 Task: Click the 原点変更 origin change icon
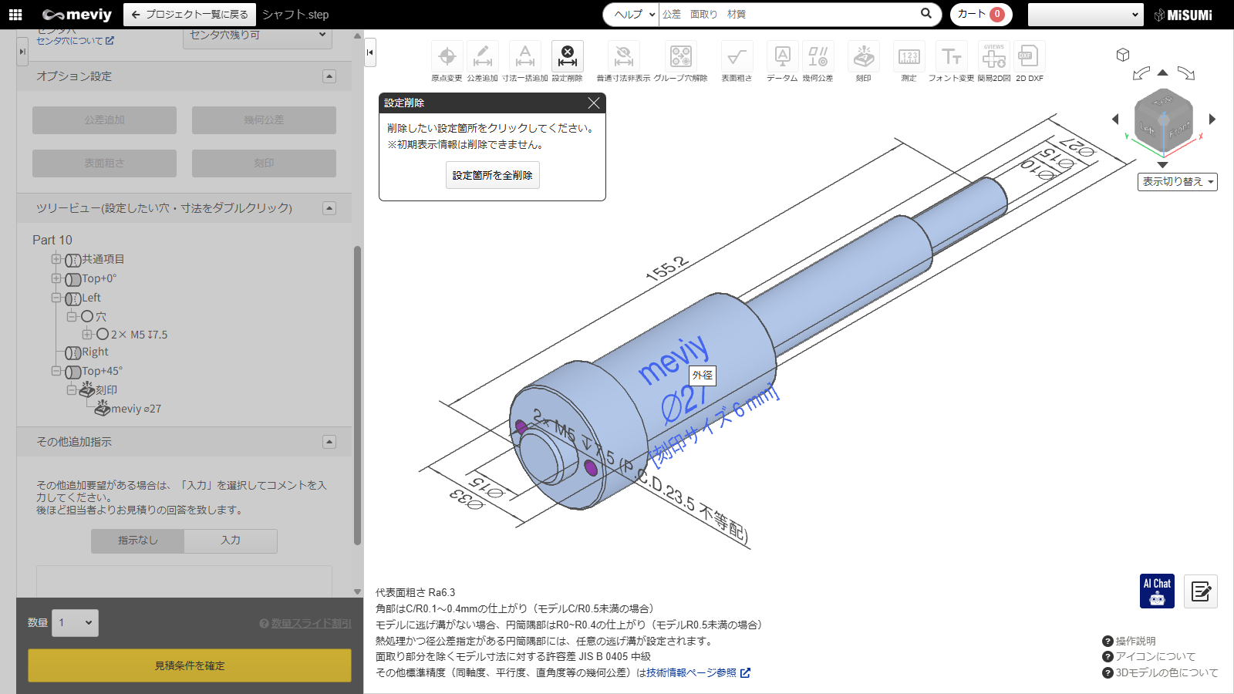pyautogui.click(x=447, y=57)
